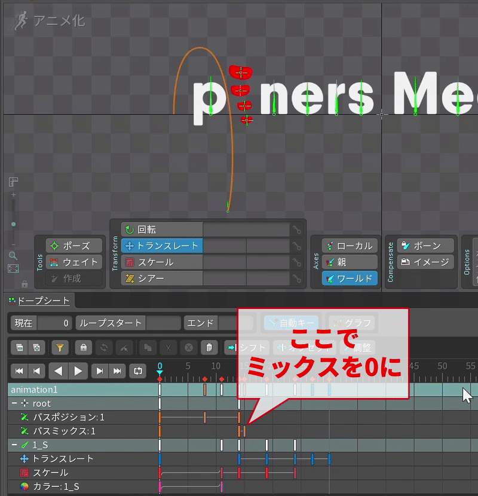The width and height of the screenshot is (478, 496).
Task: Select the ポーズ tool
Action: coord(74,246)
